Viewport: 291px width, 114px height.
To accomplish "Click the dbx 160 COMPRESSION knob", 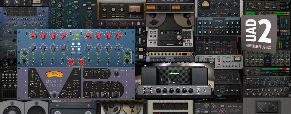I will pyautogui.click(x=113, y=9).
